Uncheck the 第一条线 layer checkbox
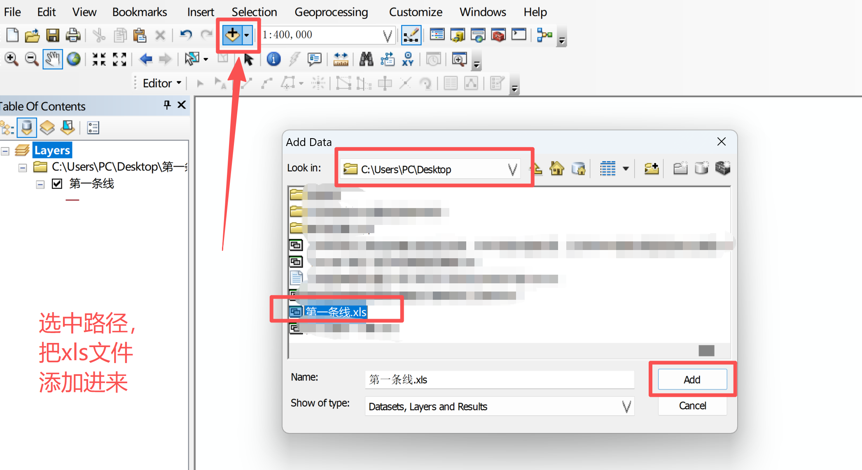Screen dimensions: 862x470 coord(57,183)
